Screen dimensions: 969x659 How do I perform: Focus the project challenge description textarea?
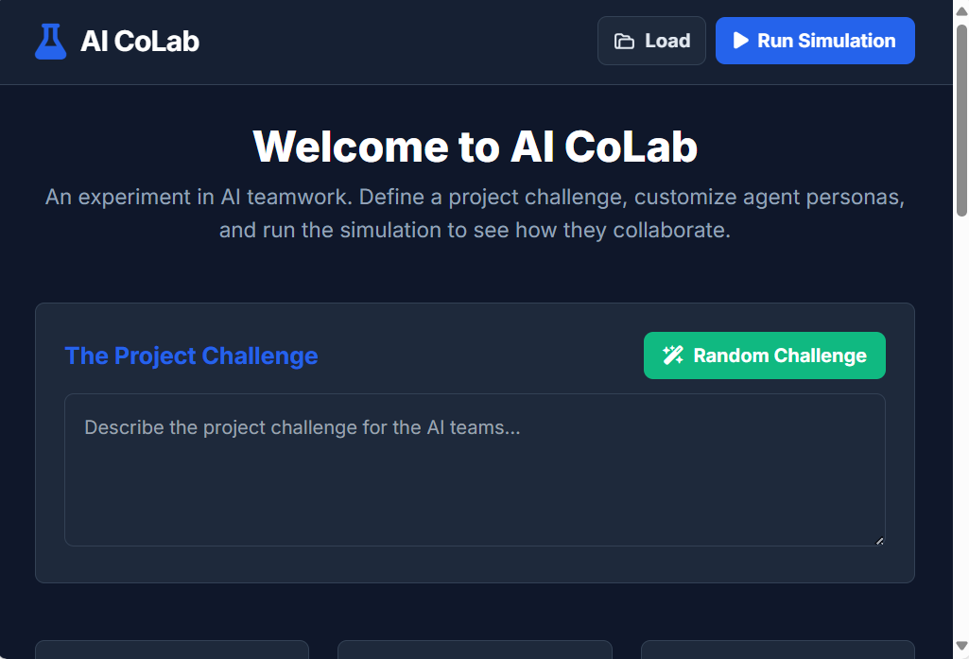click(x=475, y=470)
